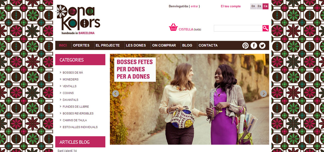
Task: Switch language to English (En)
Action: click(253, 6)
